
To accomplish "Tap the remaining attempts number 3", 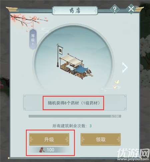I will pyautogui.click(x=91, y=126).
